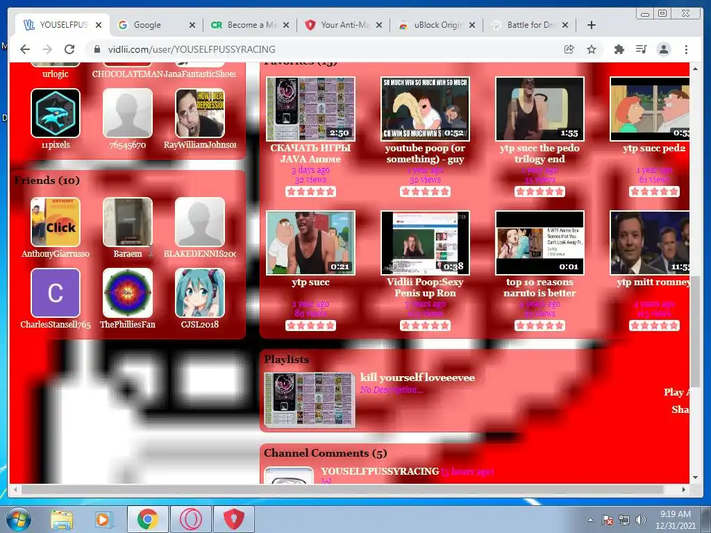The height and width of the screenshot is (533, 711).
Task: Click star rating under СКАЧАТЬ ИГРЫ video
Action: click(x=310, y=192)
